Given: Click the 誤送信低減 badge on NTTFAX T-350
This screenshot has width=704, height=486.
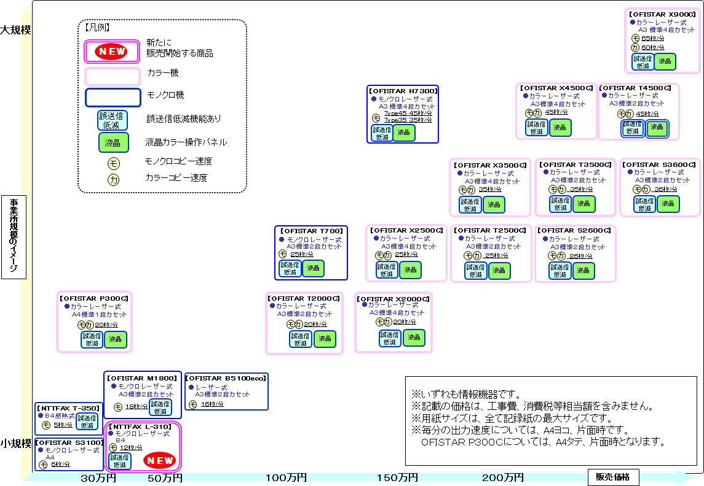Looking at the screenshot, I should (87, 422).
